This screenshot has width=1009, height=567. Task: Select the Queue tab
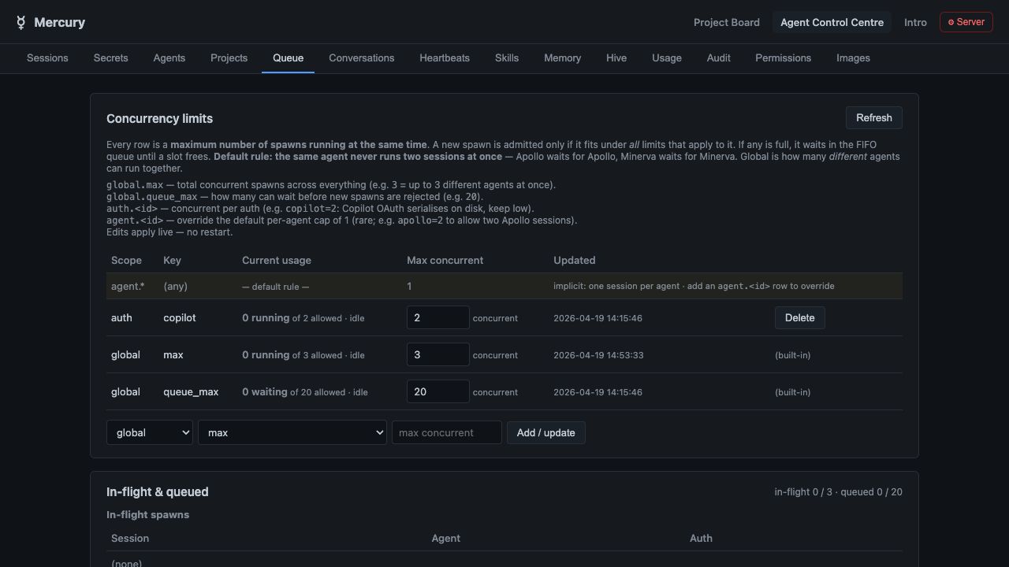pyautogui.click(x=288, y=58)
